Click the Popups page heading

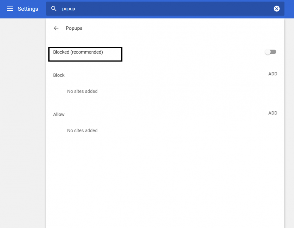(x=74, y=28)
